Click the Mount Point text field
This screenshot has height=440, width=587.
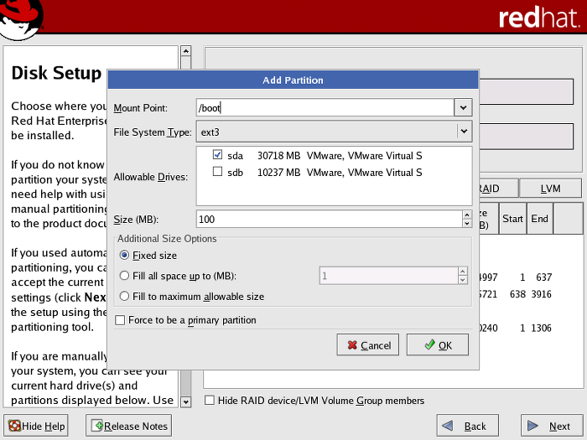pos(325,108)
